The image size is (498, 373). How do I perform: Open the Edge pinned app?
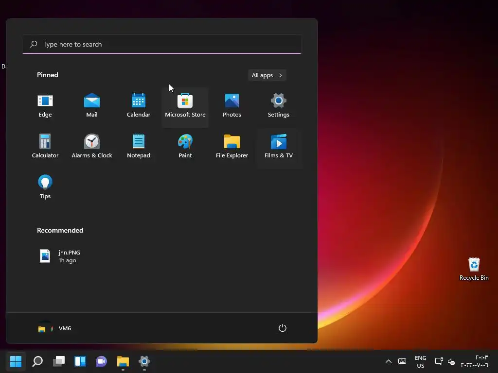(x=45, y=106)
